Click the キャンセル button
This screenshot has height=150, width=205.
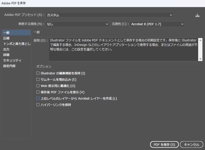coord(192,144)
